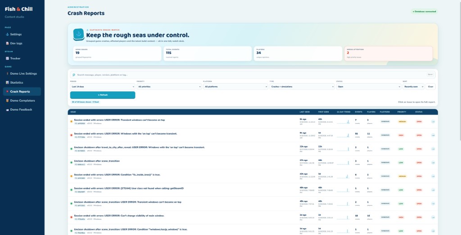The width and height of the screenshot is (461, 235).
Task: Open arrow for 'Can't change visibility of main window' issue
Action: tap(433, 217)
